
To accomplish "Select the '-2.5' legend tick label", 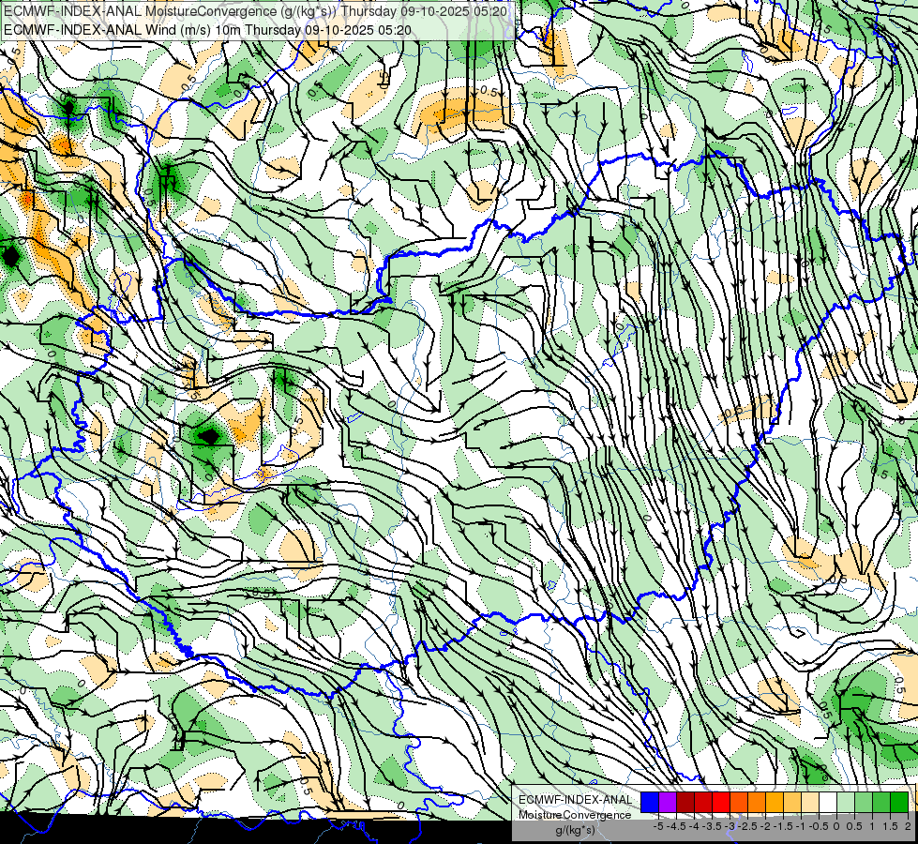I will click(747, 826).
